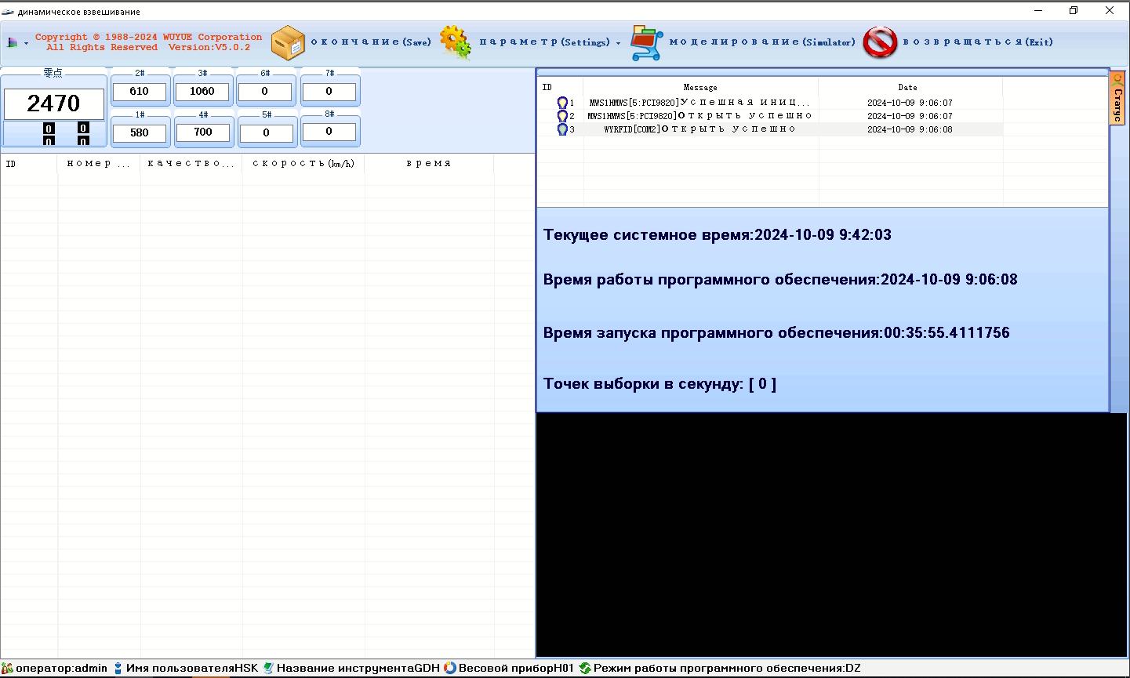The image size is (1130, 678).
Task: Click the sensor 3# value field showing 1060
Action: pyautogui.click(x=202, y=92)
